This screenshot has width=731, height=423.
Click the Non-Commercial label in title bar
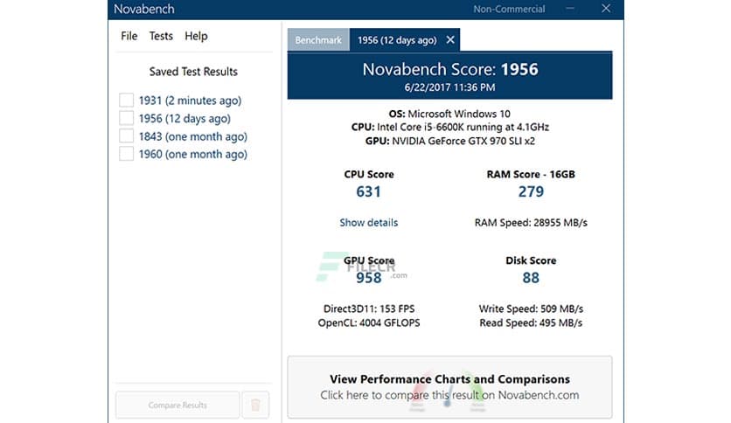tap(509, 9)
